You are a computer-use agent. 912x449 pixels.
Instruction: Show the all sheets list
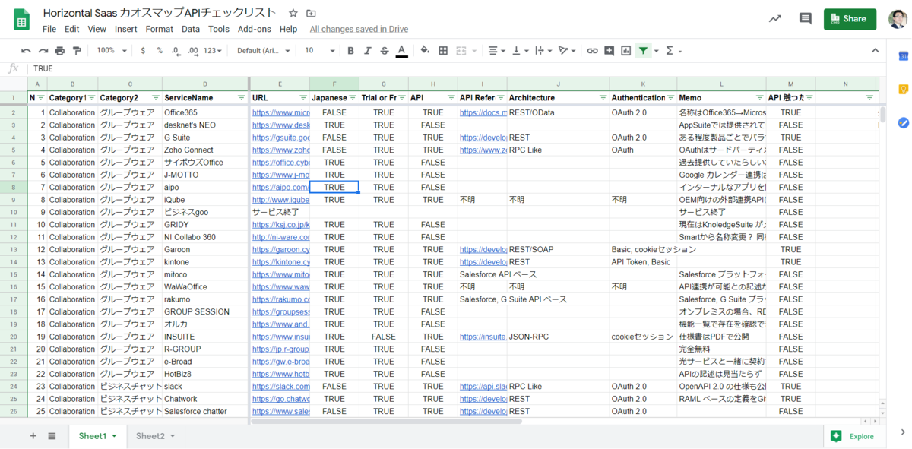pyautogui.click(x=52, y=436)
